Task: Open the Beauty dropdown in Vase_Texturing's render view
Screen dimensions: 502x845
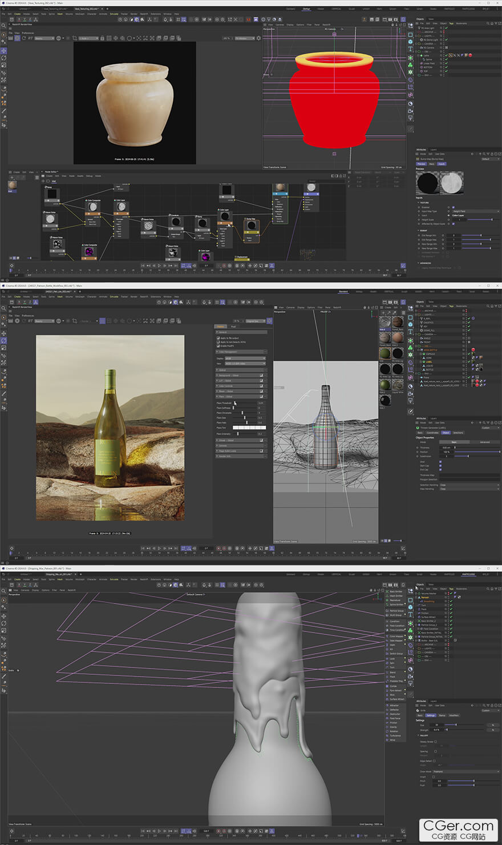Action: 44,38
